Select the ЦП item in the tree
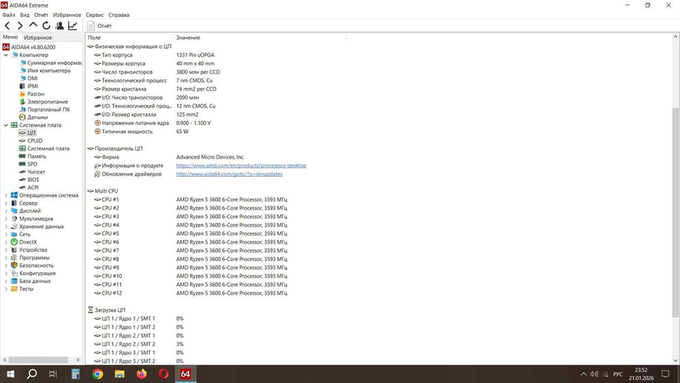 31,133
